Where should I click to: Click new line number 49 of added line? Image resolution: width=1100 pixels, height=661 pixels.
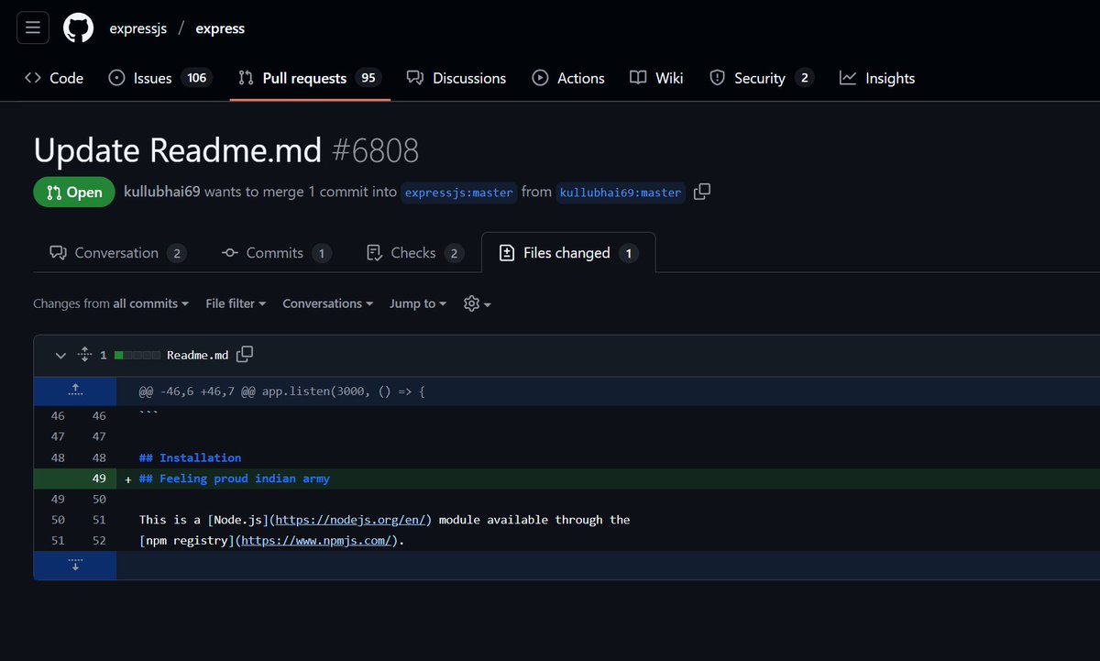99,479
